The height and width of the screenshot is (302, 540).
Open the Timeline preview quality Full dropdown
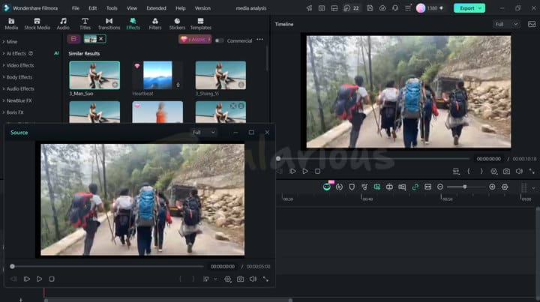[506, 24]
